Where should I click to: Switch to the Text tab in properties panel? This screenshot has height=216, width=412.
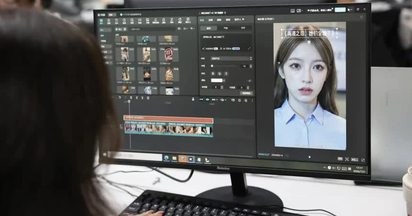click(x=202, y=20)
